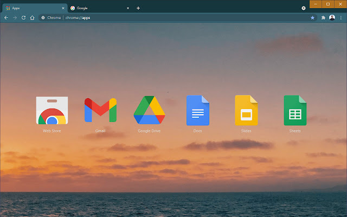Close the Google tab
The image size is (347, 217).
pos(128,8)
